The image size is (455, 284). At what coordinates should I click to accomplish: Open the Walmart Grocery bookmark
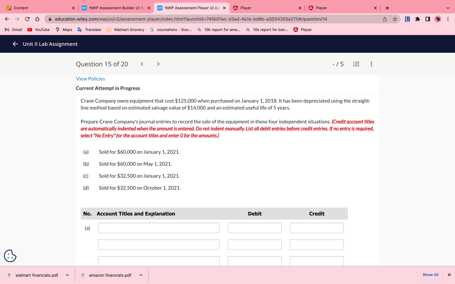click(x=125, y=29)
